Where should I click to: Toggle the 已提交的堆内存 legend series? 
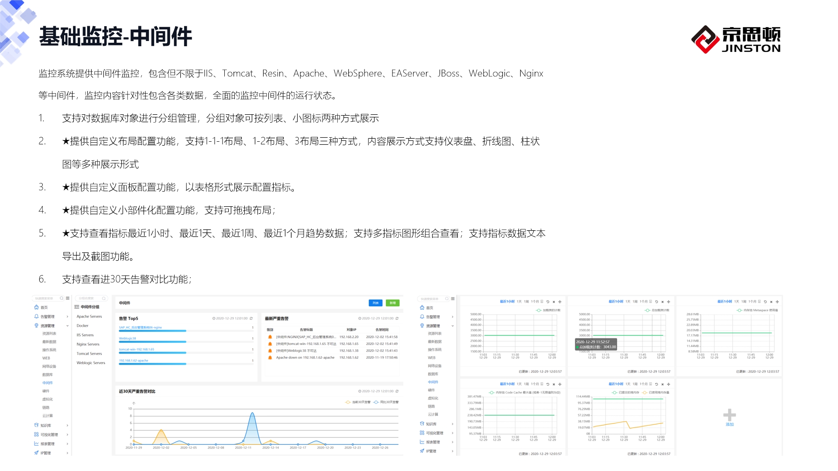pos(625,392)
